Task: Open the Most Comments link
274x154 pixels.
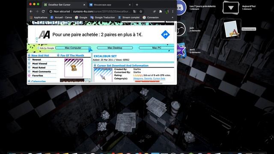Action: (42, 71)
